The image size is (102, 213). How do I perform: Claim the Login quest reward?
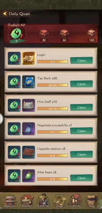pos(81,60)
